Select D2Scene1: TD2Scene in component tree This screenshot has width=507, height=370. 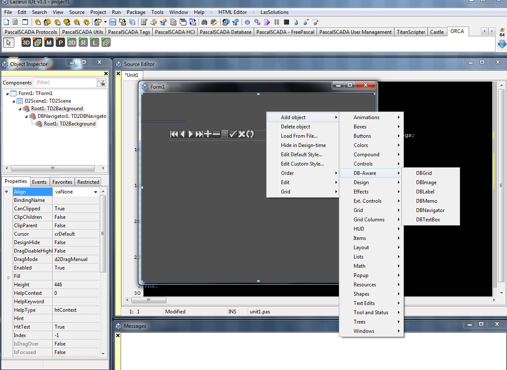point(48,101)
